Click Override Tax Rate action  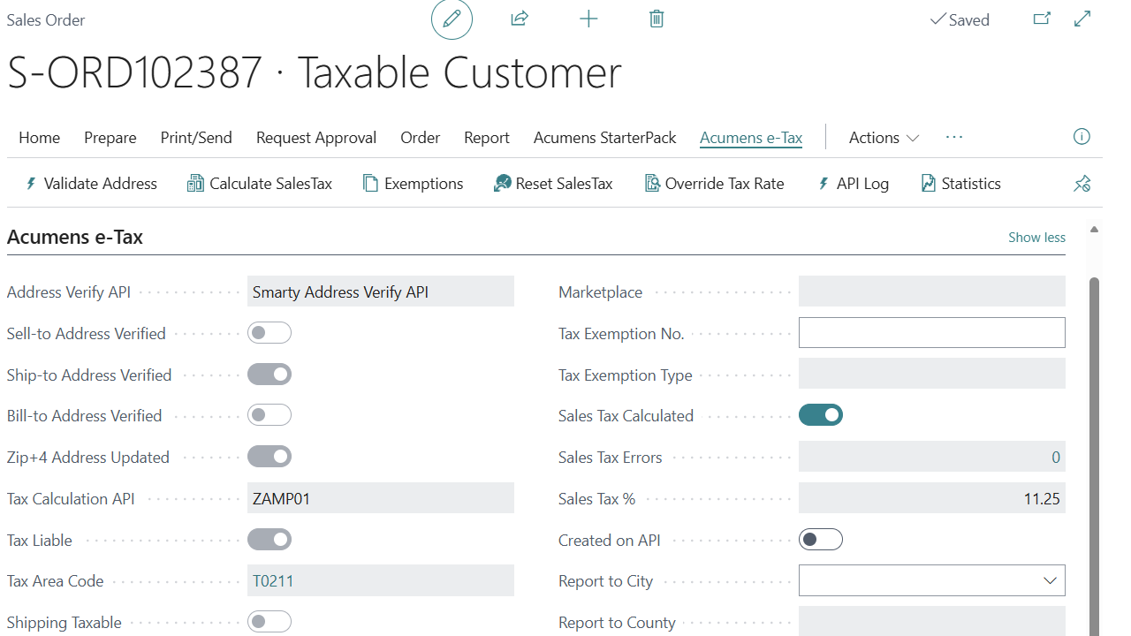point(714,184)
